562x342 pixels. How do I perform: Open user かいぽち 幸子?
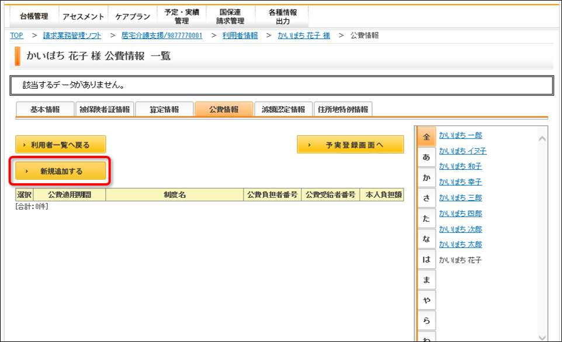coord(460,182)
